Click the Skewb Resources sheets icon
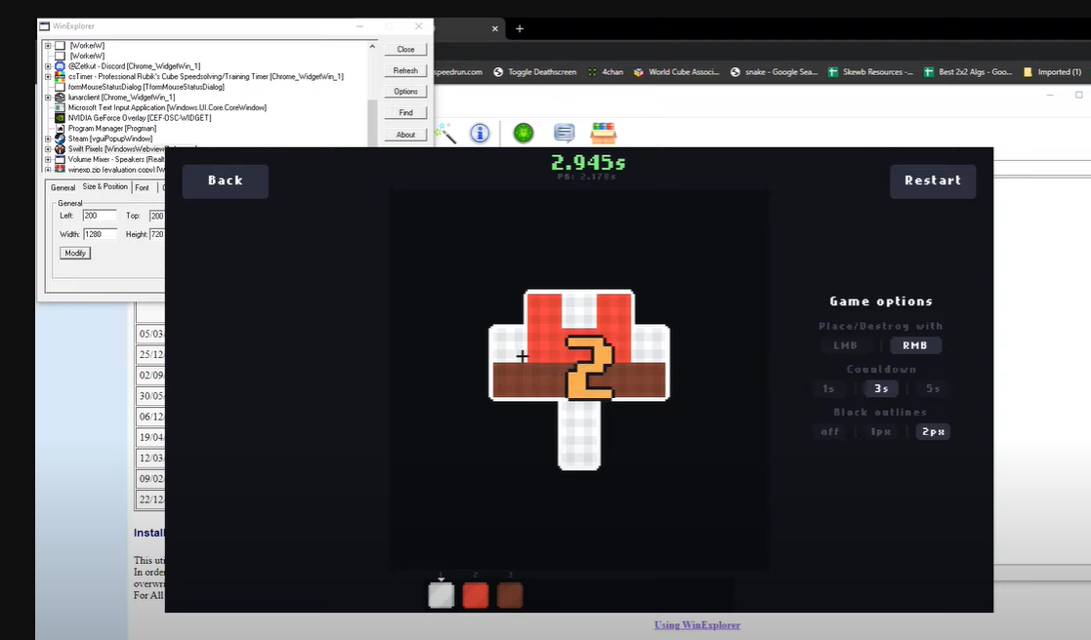This screenshot has height=640, width=1091. point(832,71)
